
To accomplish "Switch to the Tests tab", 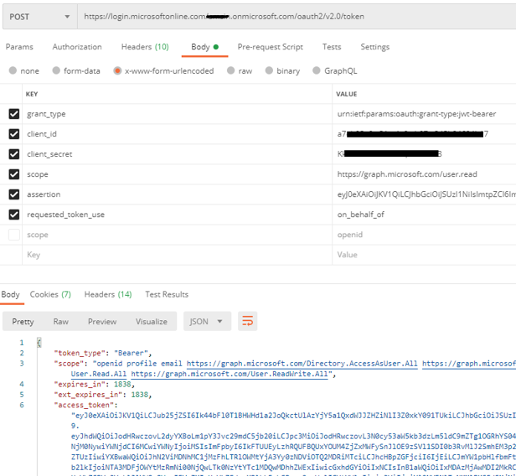I will click(x=332, y=47).
